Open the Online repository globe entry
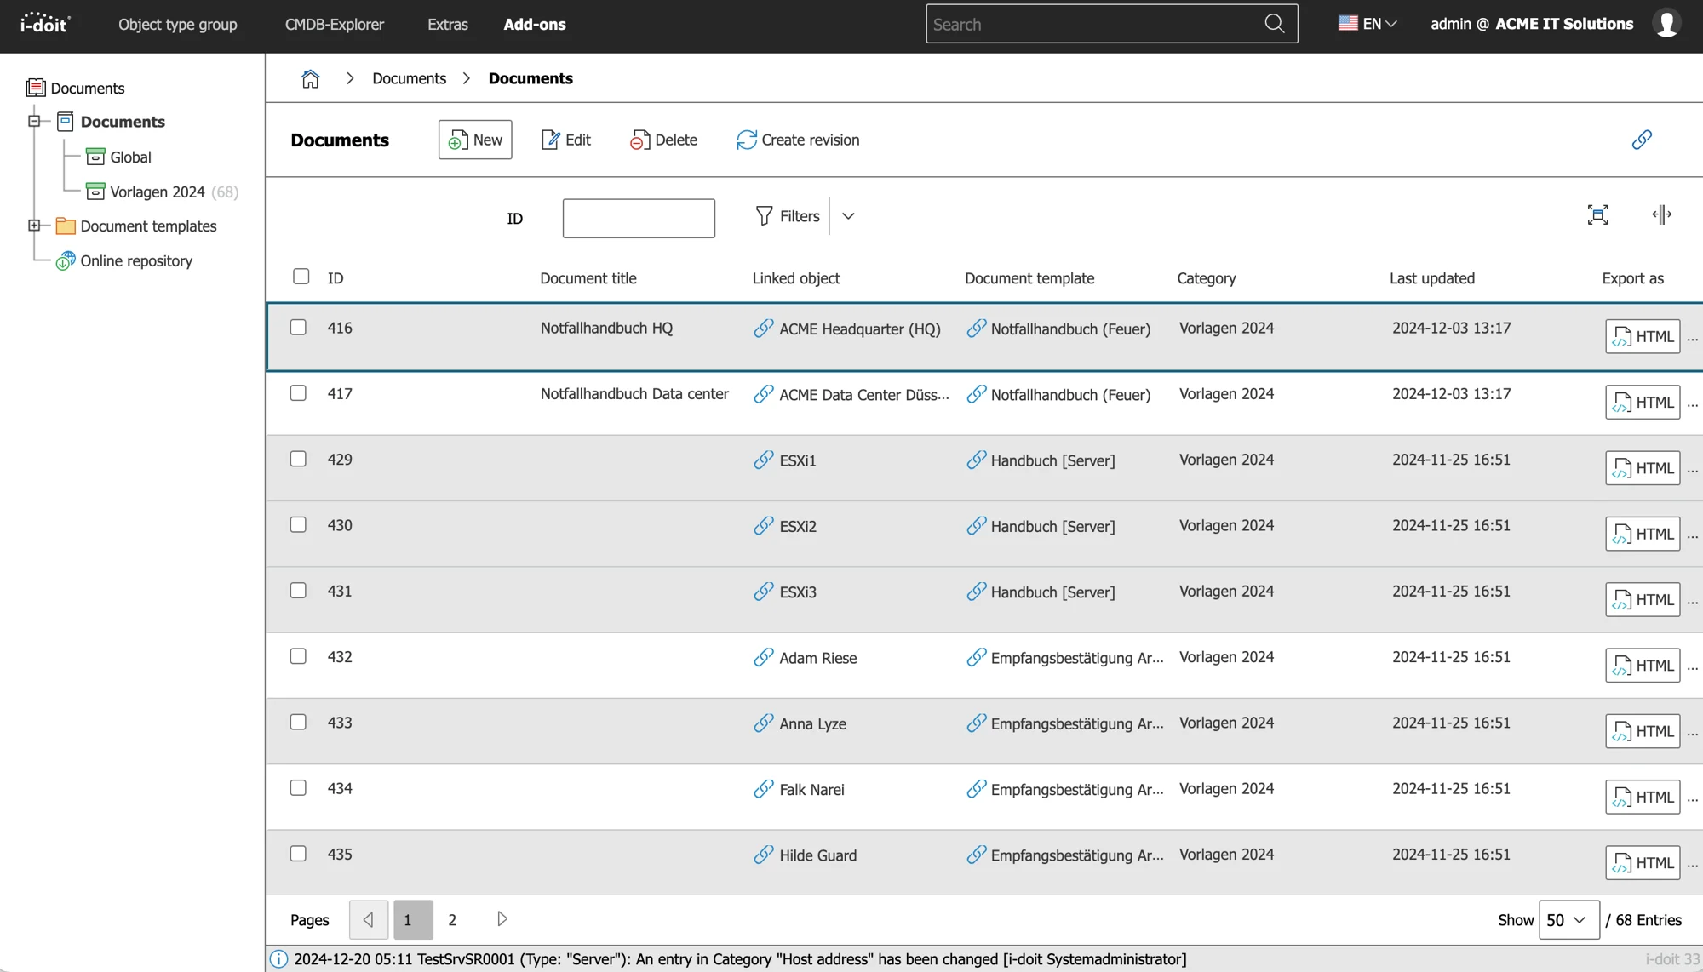The width and height of the screenshot is (1703, 972). point(66,260)
